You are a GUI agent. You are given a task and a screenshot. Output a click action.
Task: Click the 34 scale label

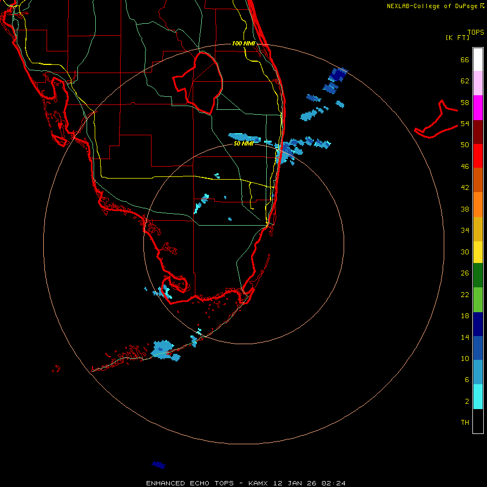[465, 230]
